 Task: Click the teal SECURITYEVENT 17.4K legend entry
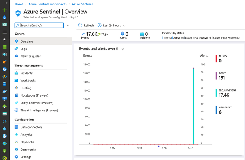point(226,93)
